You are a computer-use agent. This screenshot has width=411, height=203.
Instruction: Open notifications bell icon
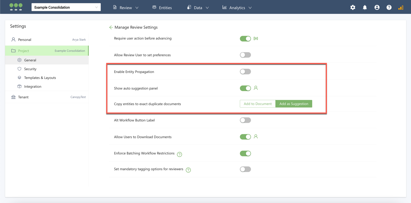click(x=365, y=8)
